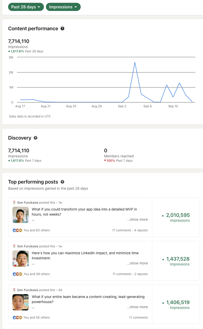Expand show more on LinkedIn impact post

click(x=137, y=263)
